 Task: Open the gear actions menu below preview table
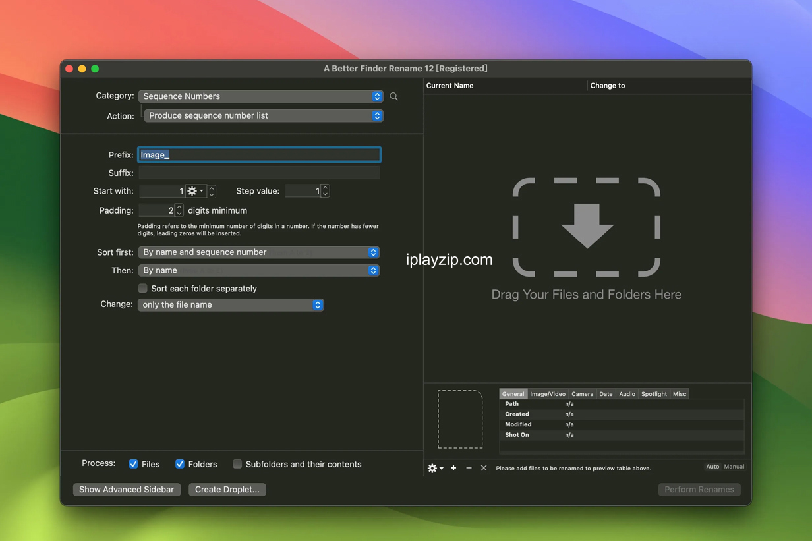[x=435, y=468]
